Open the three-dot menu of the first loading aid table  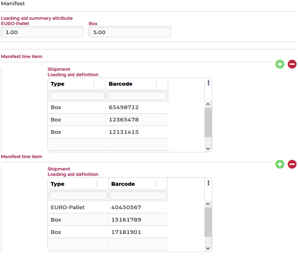point(209,83)
